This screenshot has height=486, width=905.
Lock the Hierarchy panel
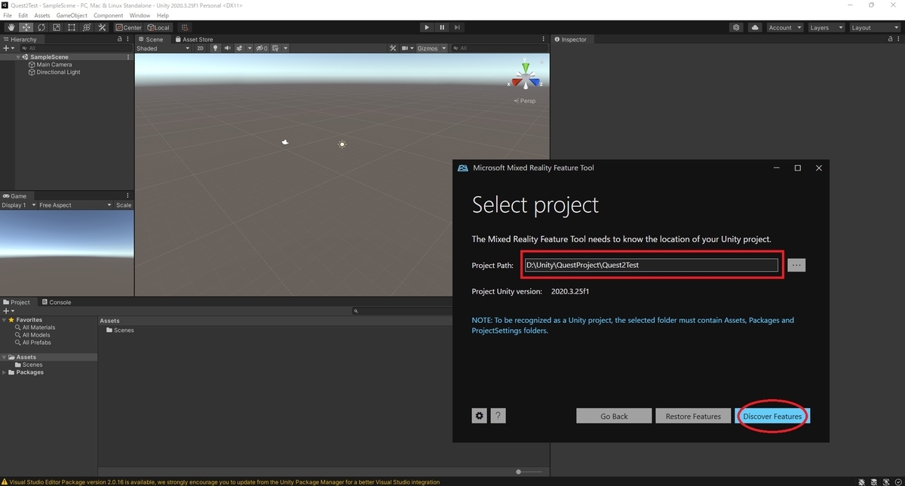pyautogui.click(x=119, y=39)
